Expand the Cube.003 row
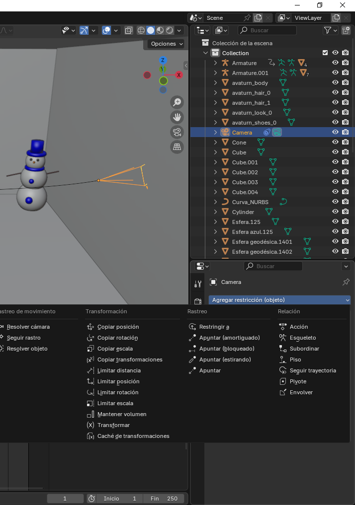The height and width of the screenshot is (505, 355). click(215, 182)
